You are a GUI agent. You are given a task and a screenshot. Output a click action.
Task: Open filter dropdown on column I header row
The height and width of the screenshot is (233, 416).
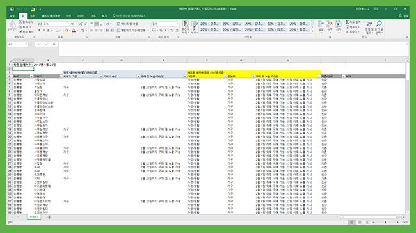pyautogui.click(x=343, y=76)
